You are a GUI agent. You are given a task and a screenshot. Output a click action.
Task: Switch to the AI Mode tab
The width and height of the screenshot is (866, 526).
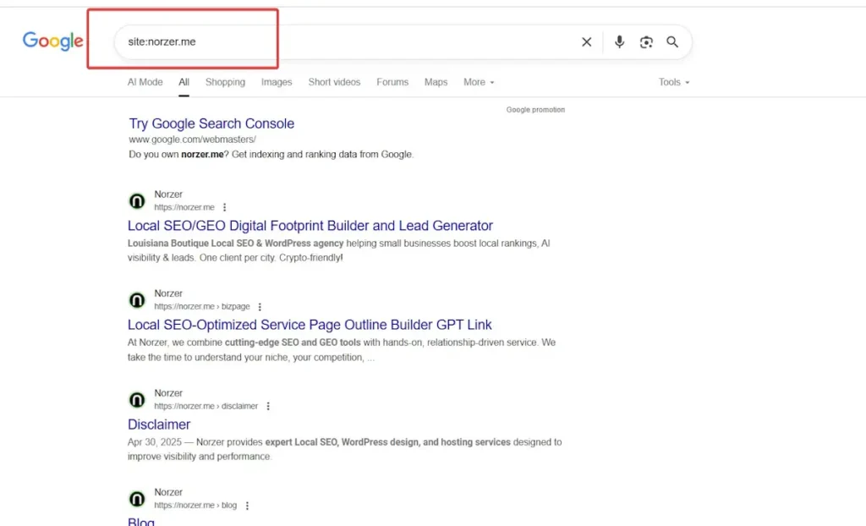(x=145, y=82)
